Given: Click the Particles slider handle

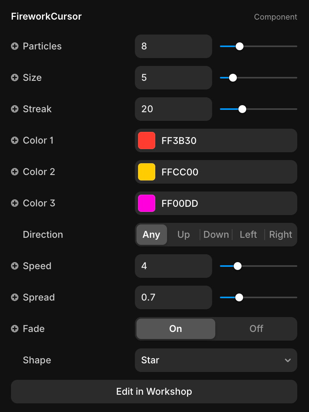Looking at the screenshot, I should click(x=240, y=46).
